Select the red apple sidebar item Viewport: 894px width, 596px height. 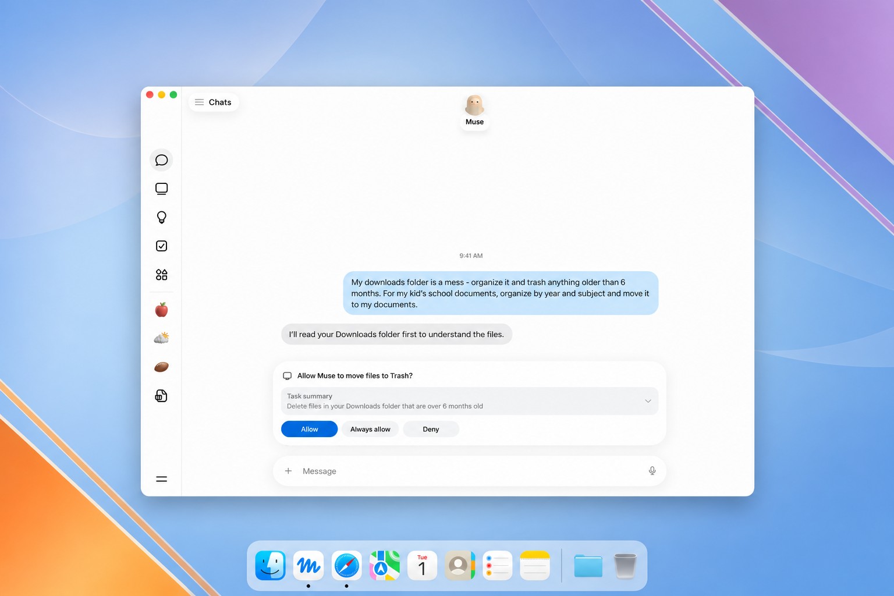click(x=161, y=310)
